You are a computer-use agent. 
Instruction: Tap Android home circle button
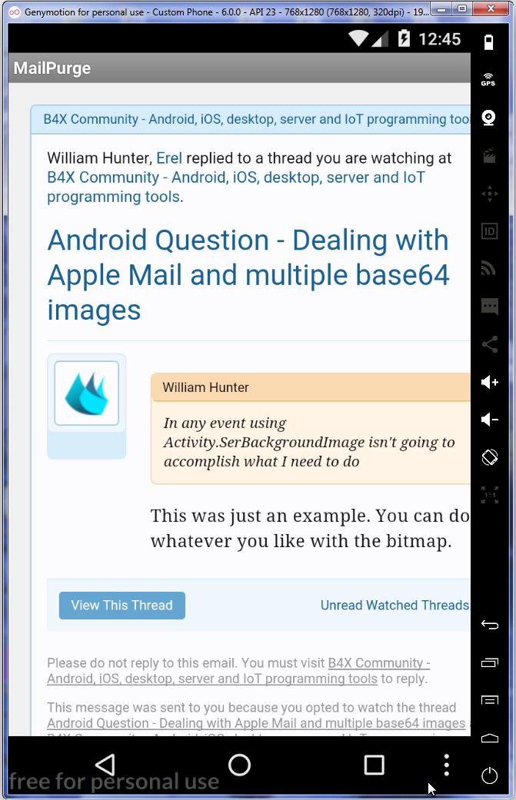click(239, 765)
